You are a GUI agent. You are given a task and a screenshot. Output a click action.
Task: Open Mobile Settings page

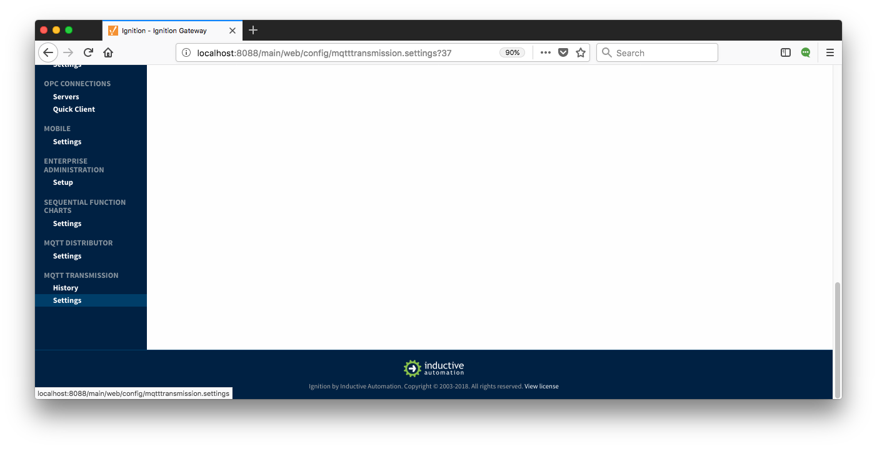pos(68,142)
